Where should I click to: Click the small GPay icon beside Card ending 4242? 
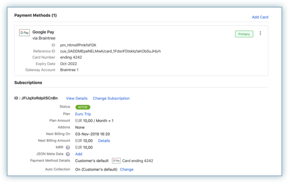(x=116, y=161)
